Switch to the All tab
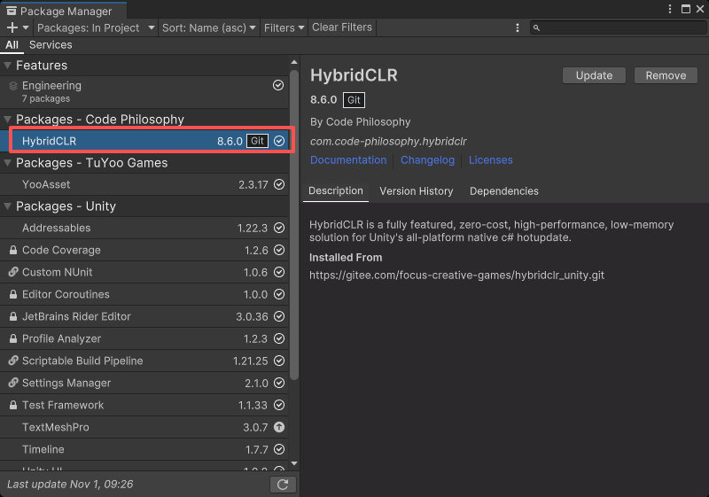 point(12,44)
